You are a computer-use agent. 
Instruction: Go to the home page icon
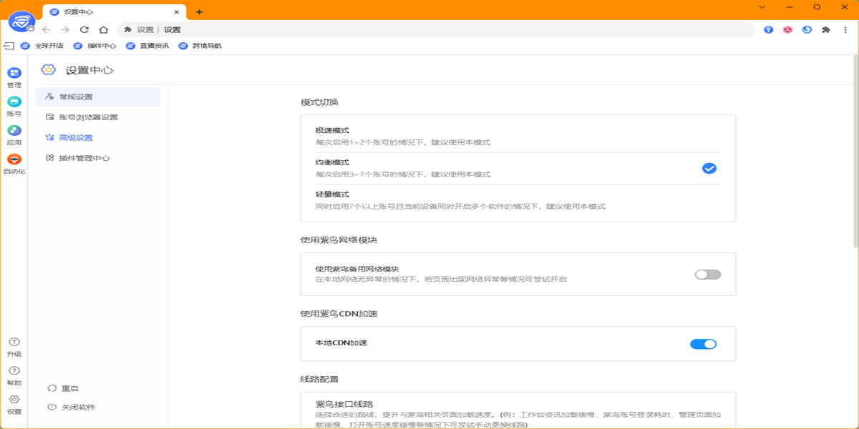coord(103,30)
